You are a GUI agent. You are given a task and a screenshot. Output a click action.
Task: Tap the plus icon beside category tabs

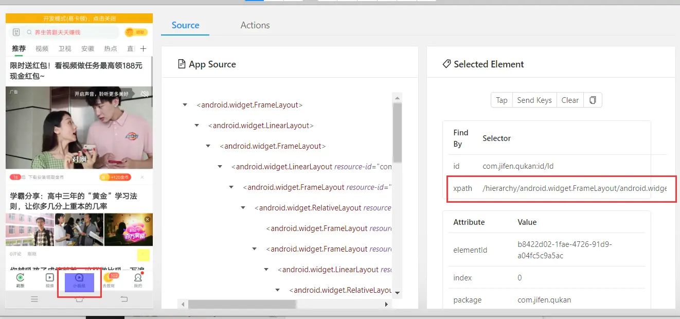point(144,49)
